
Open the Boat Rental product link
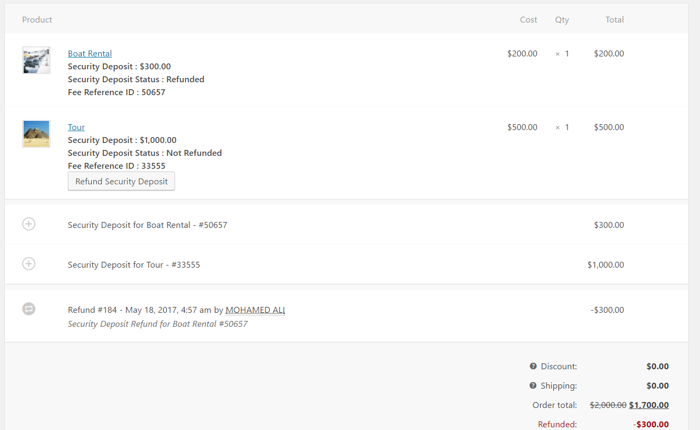(x=90, y=54)
